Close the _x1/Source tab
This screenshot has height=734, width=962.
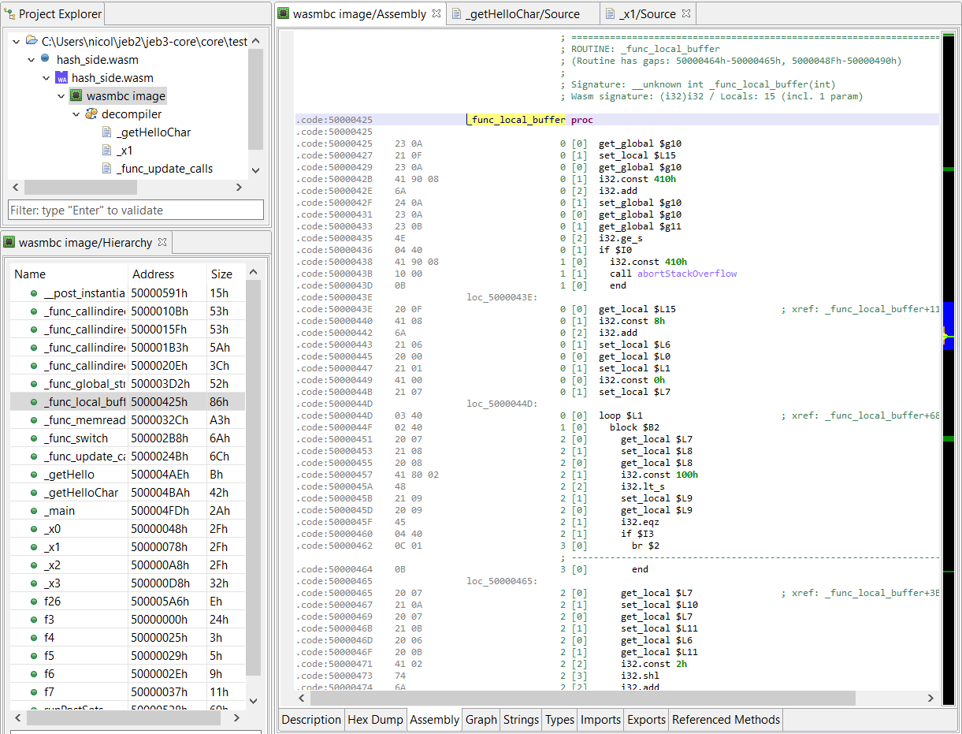coord(685,13)
